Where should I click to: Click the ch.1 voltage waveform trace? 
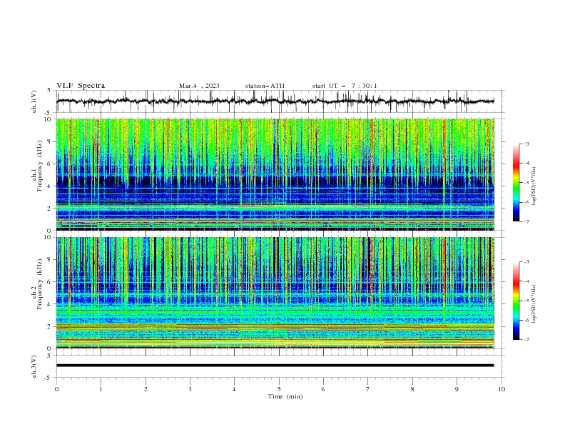click(275, 101)
